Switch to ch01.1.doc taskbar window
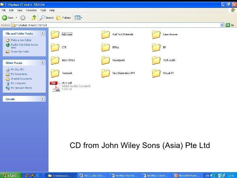 (93, 176)
